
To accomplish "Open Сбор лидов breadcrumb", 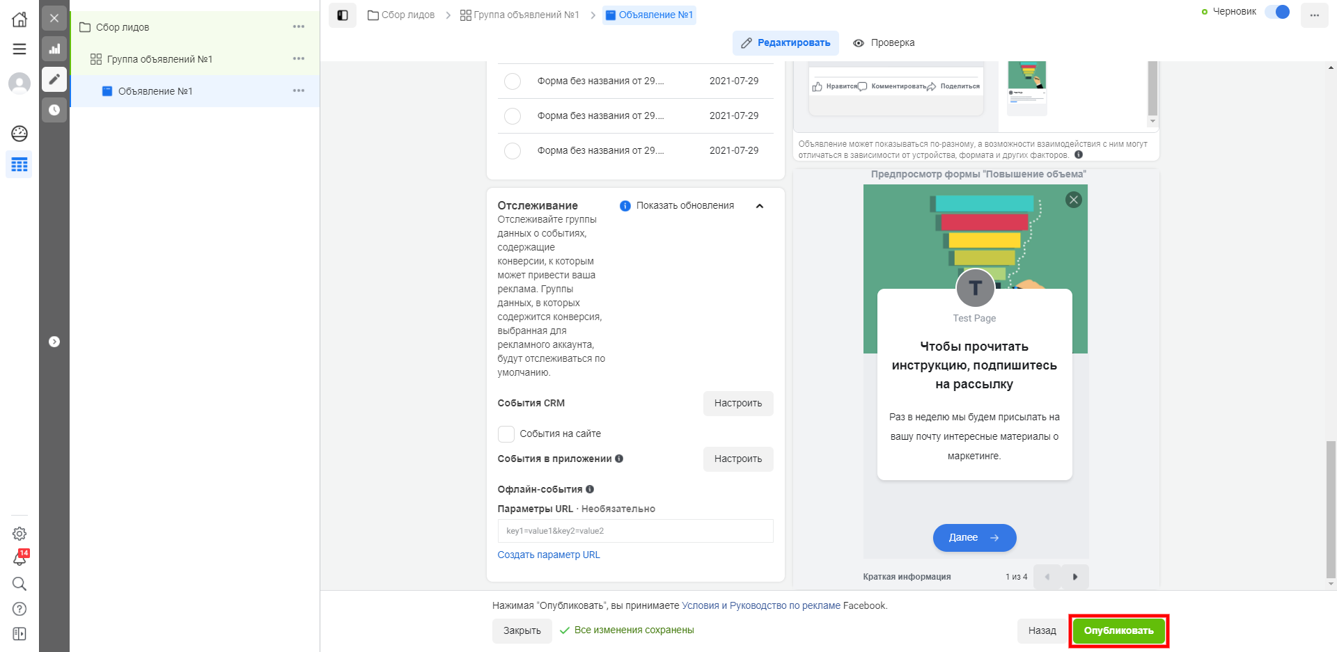I will pos(401,15).
